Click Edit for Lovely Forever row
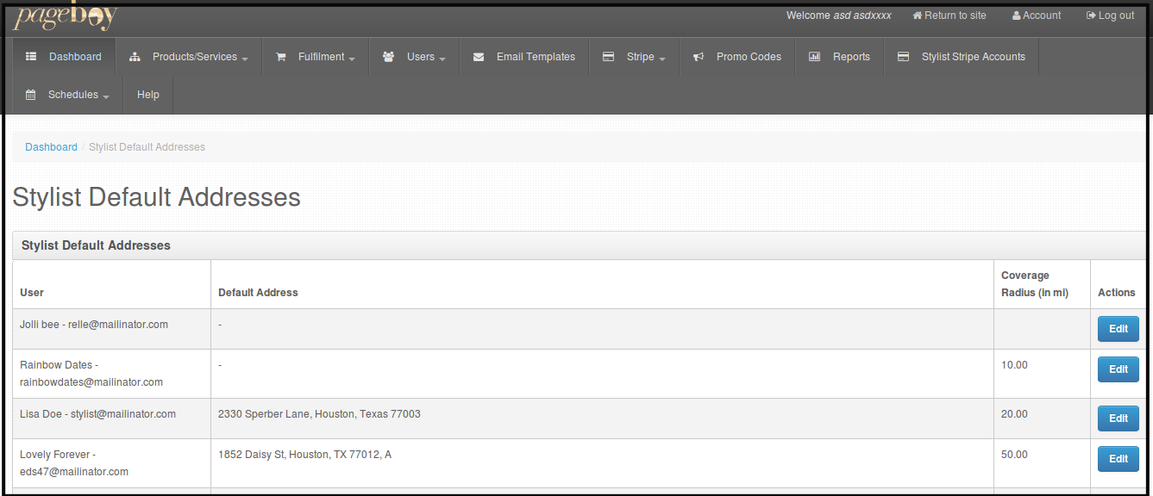Screen dimensions: 1153x496 (x=1118, y=459)
